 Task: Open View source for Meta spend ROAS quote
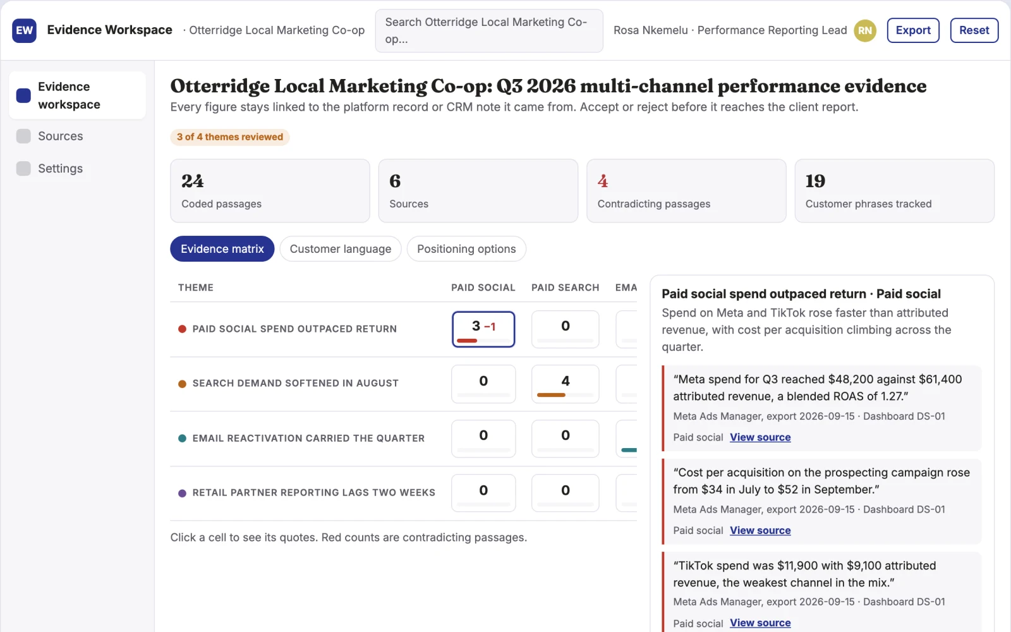760,437
